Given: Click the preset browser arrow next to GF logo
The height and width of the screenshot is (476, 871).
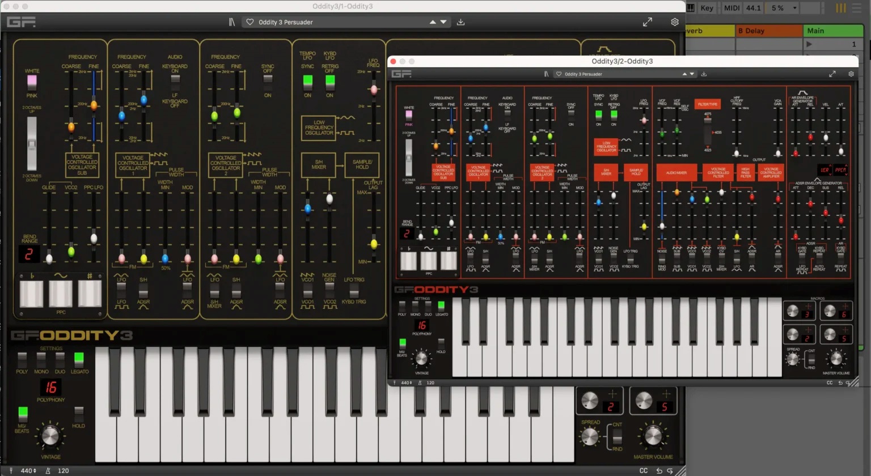Looking at the screenshot, I should point(231,22).
